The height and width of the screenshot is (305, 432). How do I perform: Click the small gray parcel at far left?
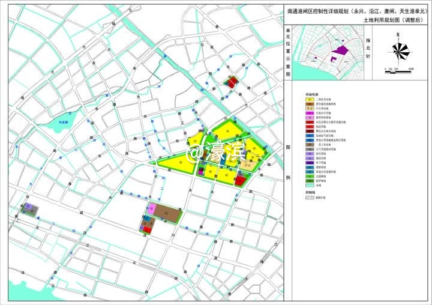coord(29,209)
